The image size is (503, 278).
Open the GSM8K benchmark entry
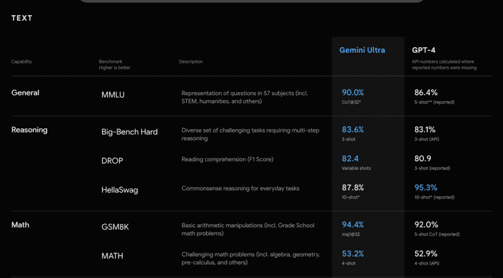[115, 227]
